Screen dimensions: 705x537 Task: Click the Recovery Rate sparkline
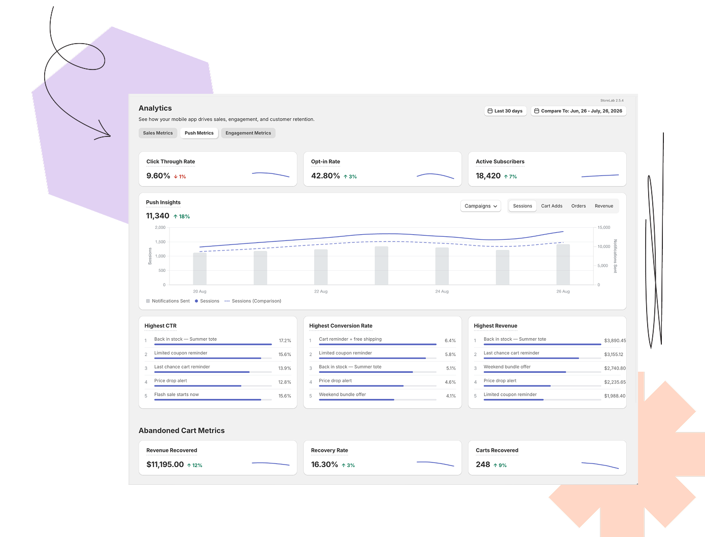435,463
